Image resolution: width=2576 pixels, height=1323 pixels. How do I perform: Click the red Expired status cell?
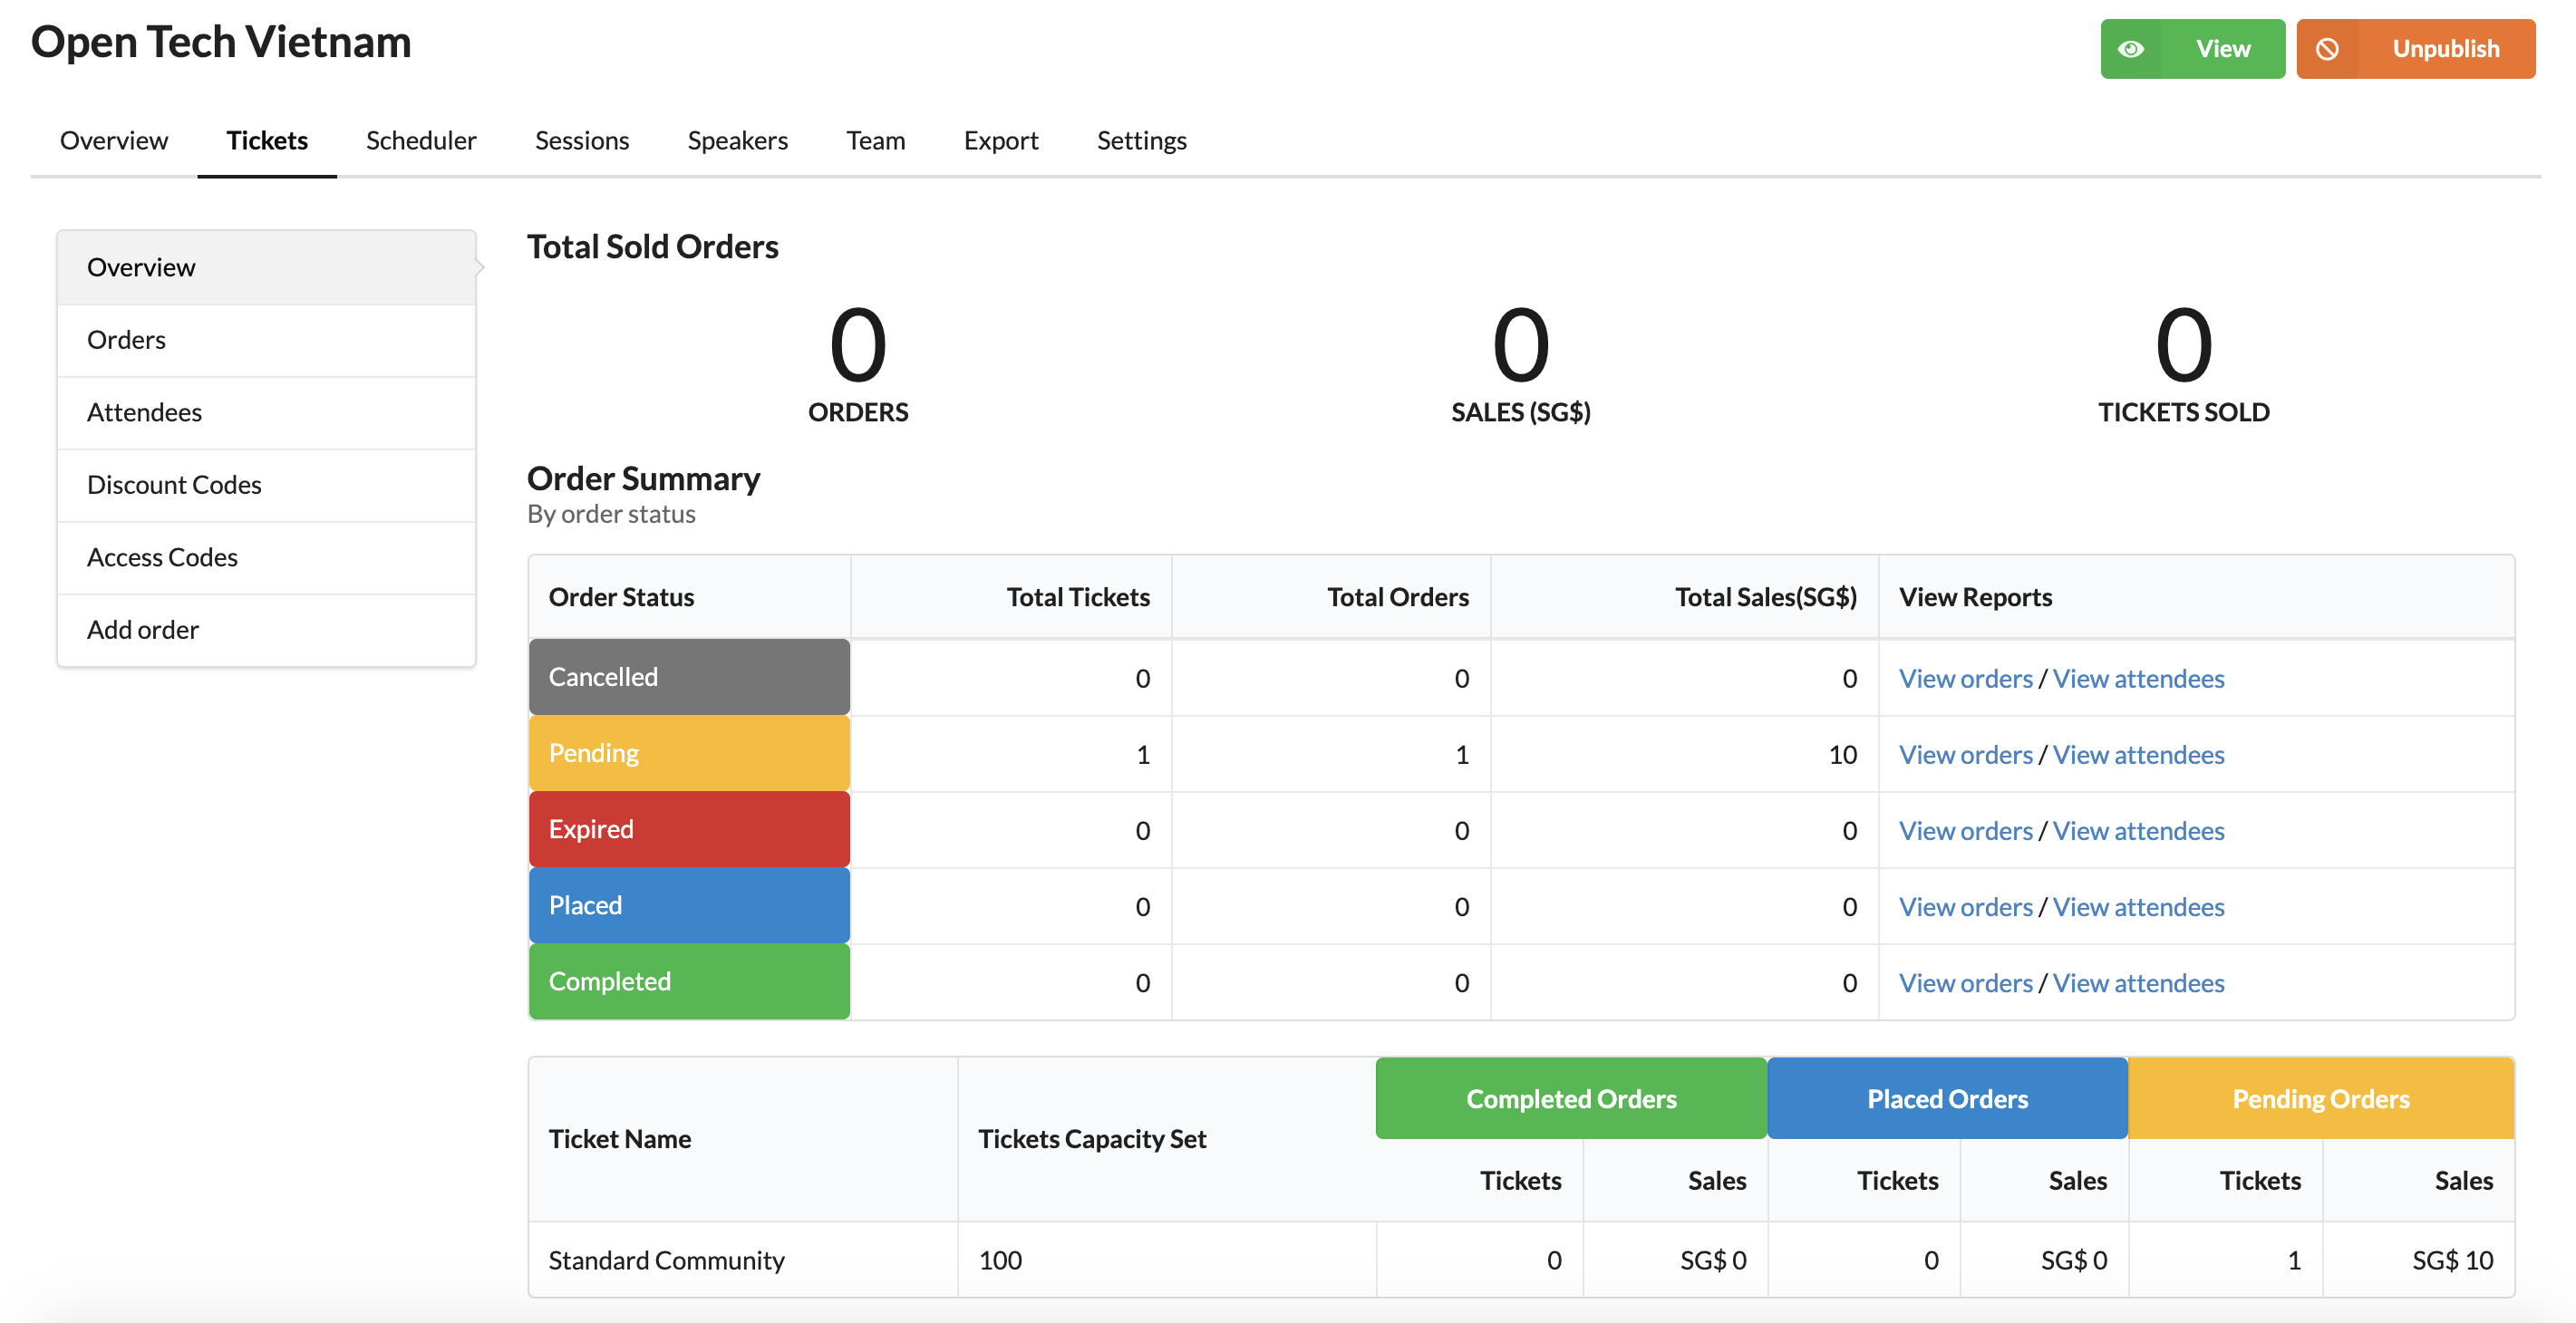tap(689, 829)
